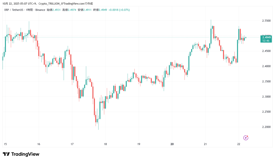Click bold date 20 on the time axis
275x161 pixels.
pos(172,144)
